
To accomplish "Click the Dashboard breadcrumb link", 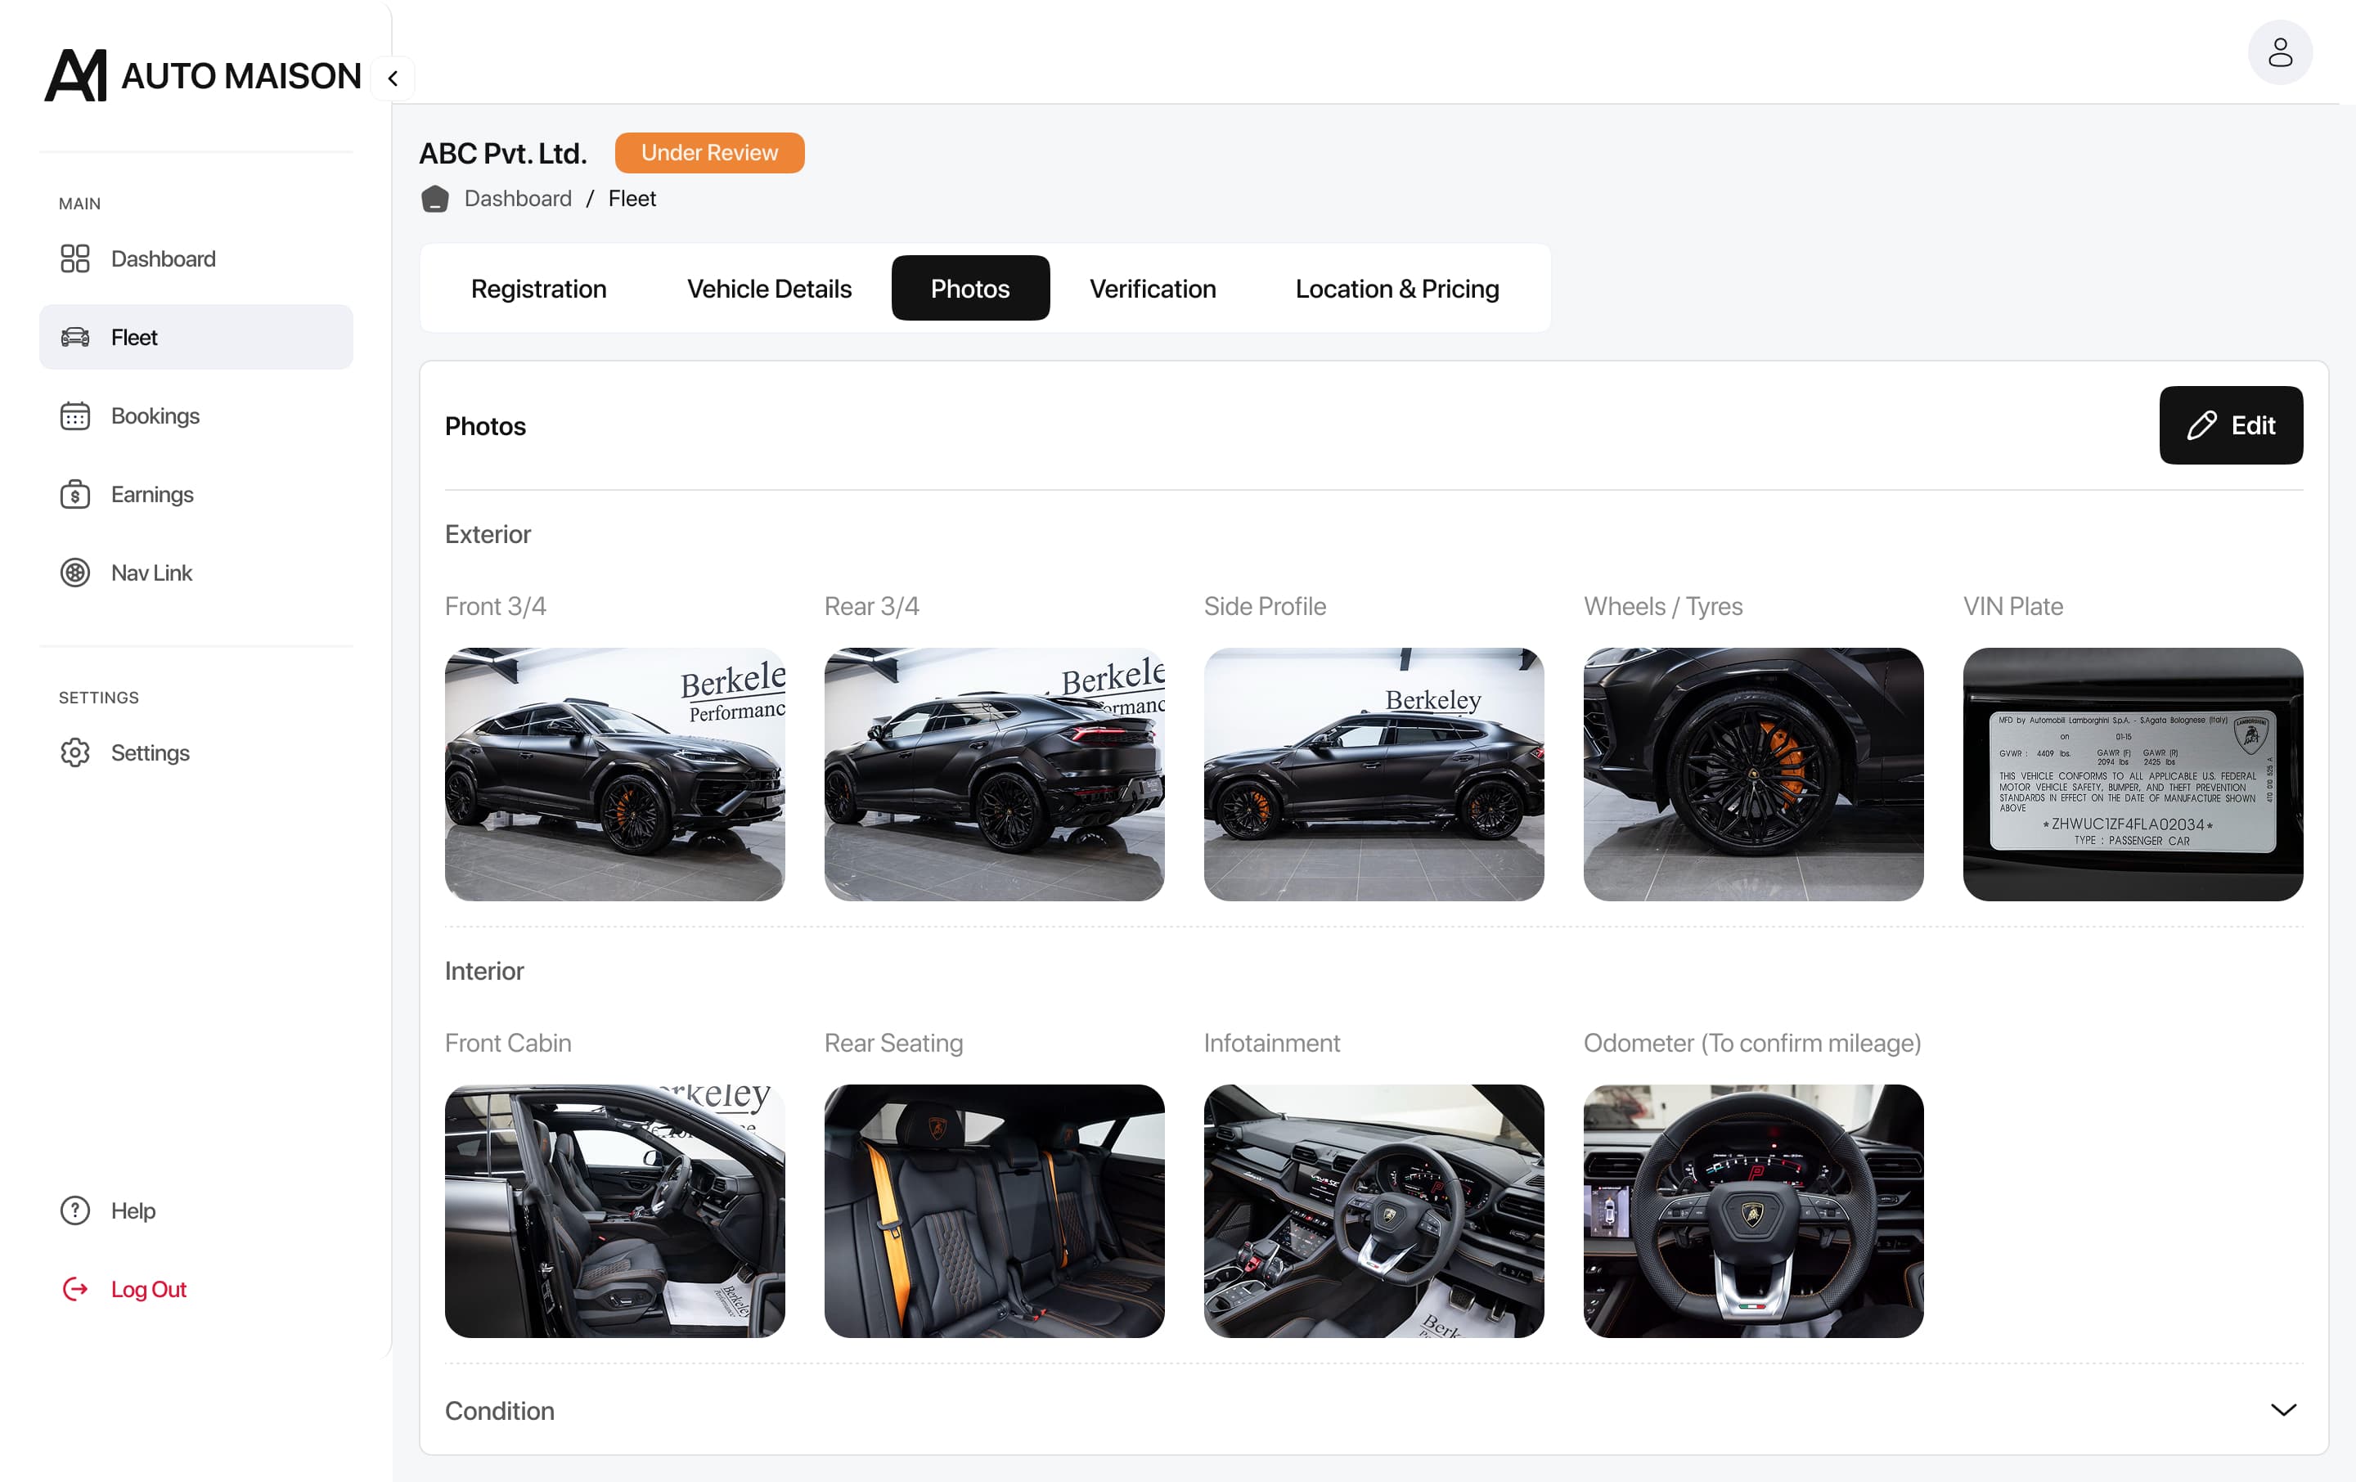I will [518, 199].
